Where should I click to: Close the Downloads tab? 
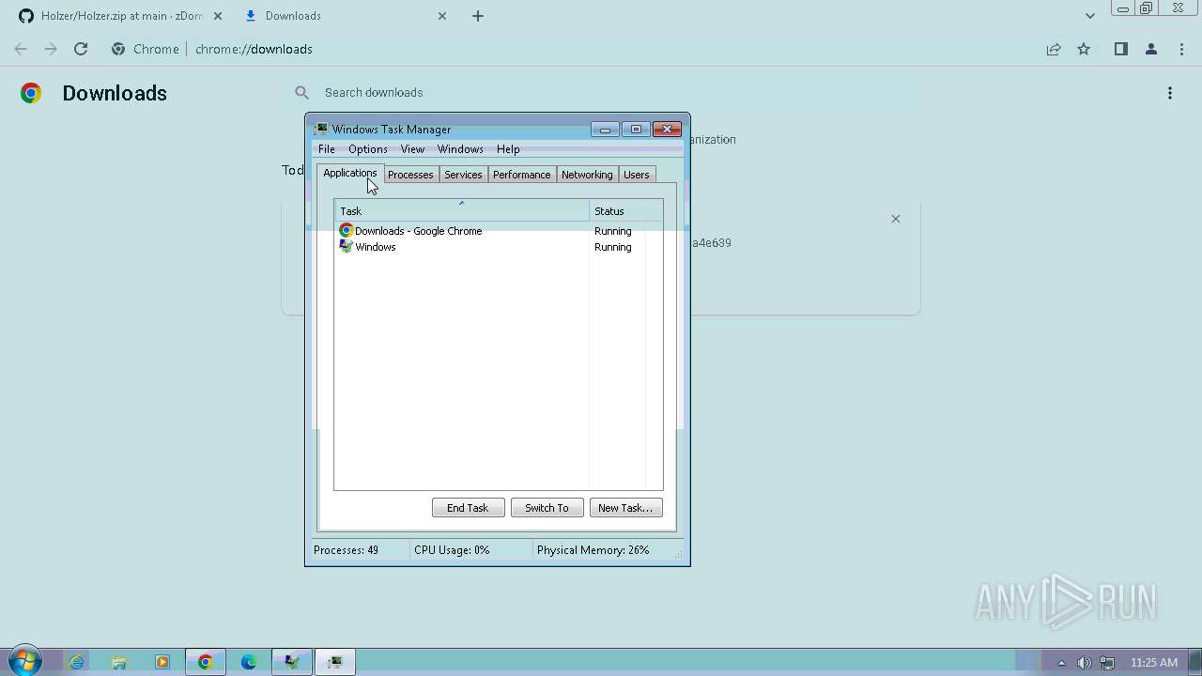pos(442,16)
